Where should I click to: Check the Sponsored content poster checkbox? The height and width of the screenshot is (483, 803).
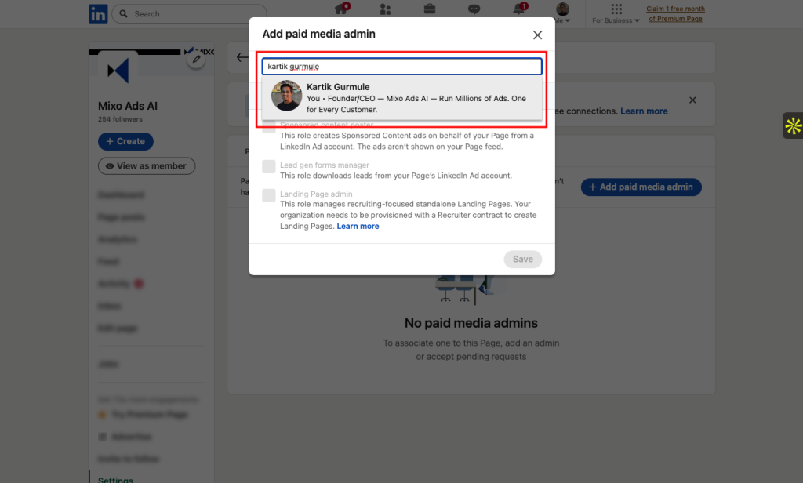tap(269, 126)
